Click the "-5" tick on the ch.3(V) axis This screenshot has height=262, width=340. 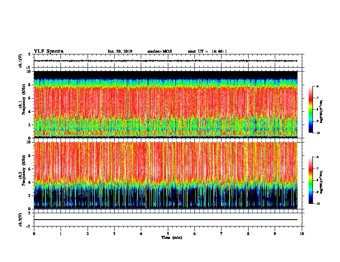pos(29,226)
